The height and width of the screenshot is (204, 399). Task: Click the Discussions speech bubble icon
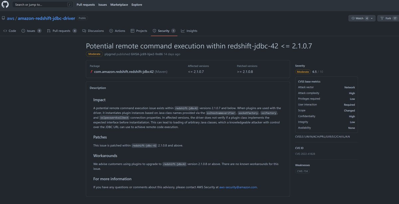pos(84,31)
